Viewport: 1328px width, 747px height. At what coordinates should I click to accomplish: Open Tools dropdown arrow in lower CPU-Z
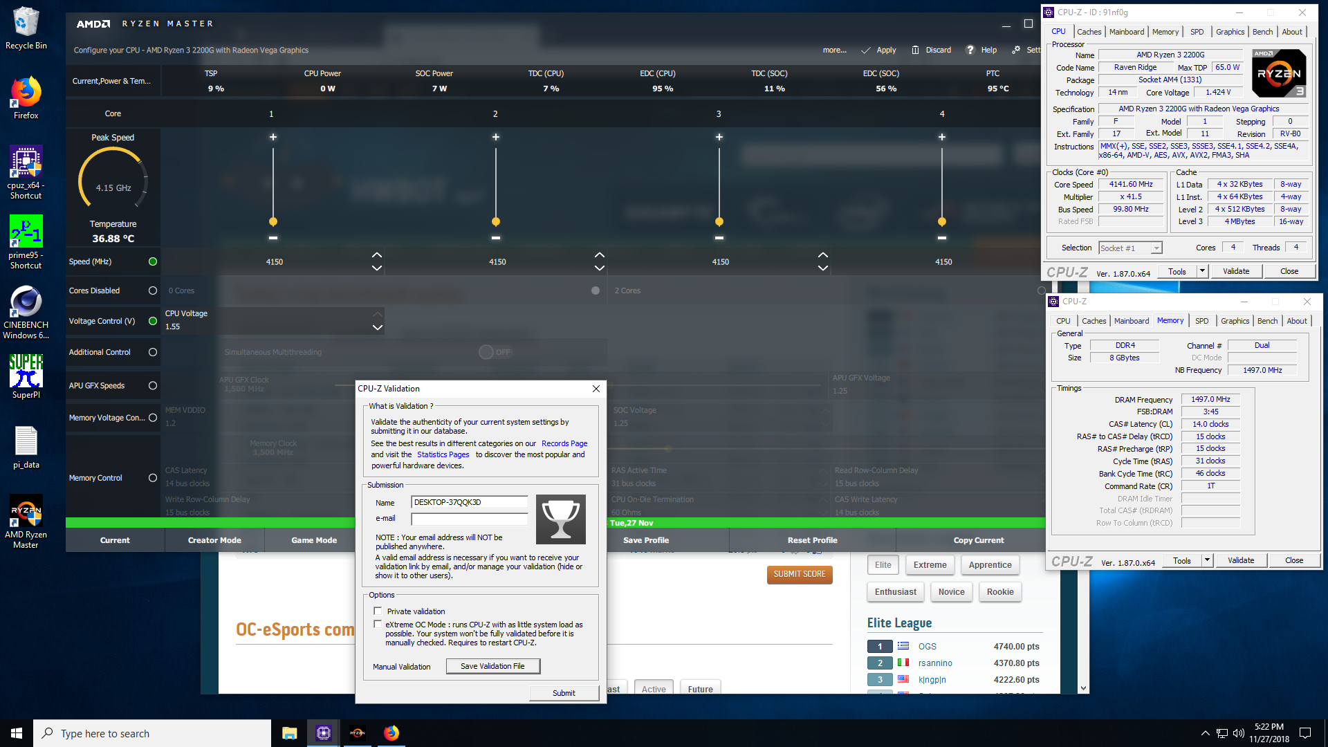(1207, 560)
